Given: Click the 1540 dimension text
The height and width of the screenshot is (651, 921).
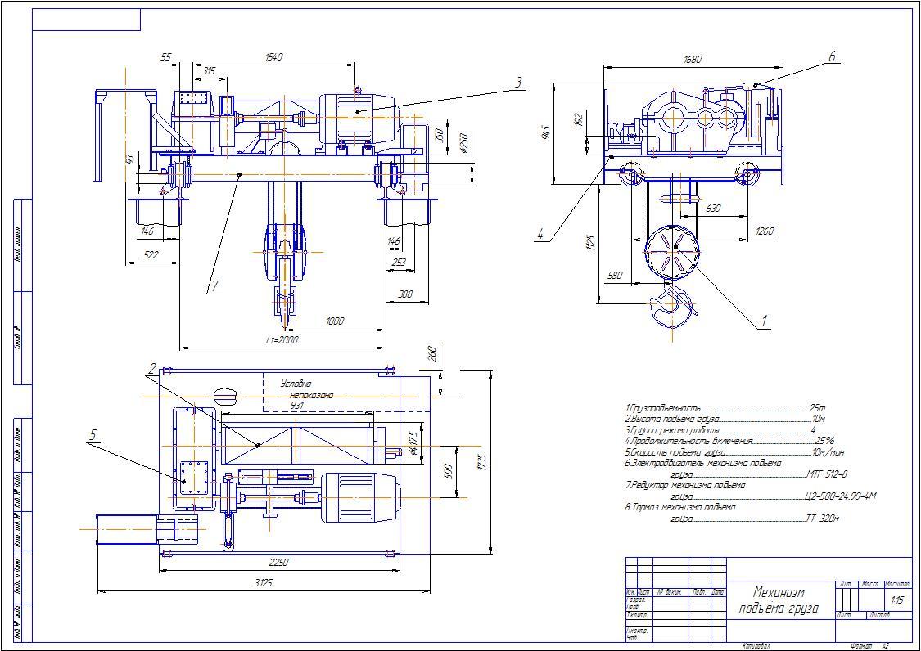Looking at the screenshot, I should [273, 56].
